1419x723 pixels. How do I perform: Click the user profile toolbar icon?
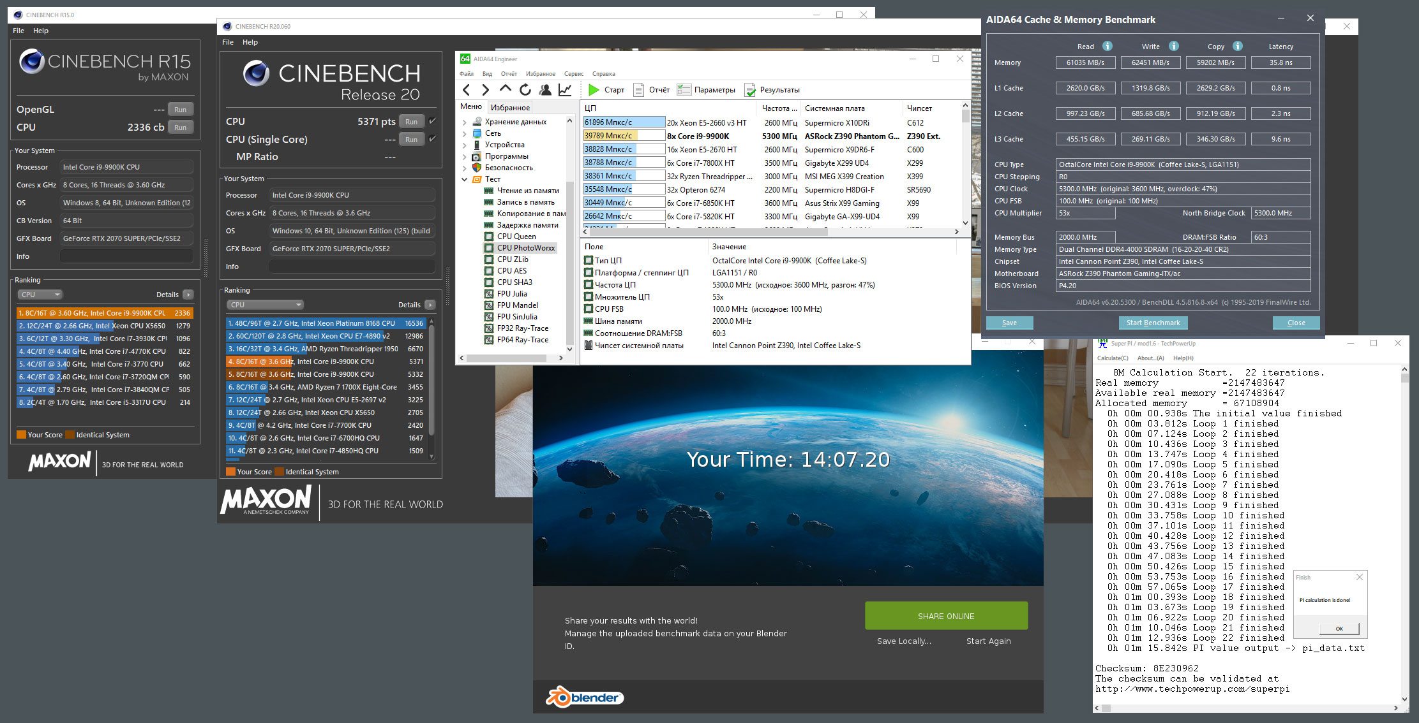click(545, 90)
